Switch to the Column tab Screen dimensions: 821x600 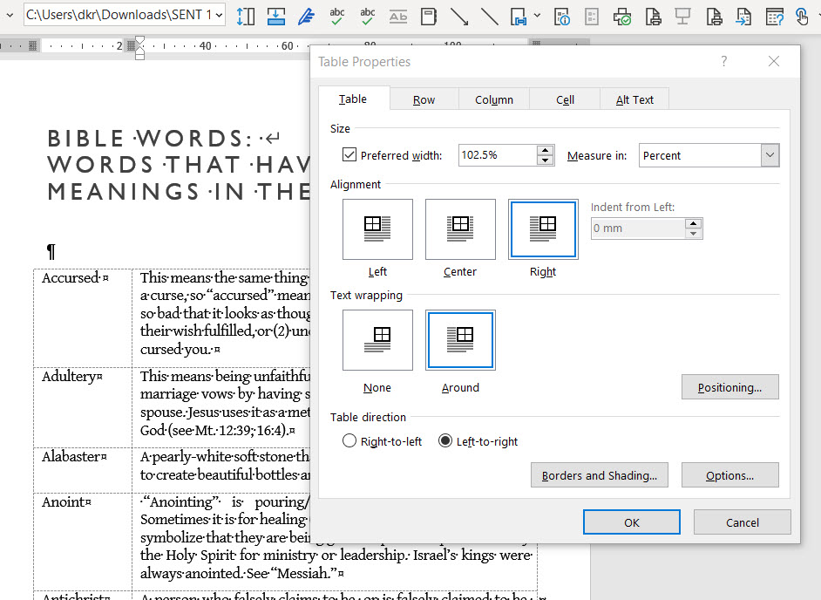[494, 99]
